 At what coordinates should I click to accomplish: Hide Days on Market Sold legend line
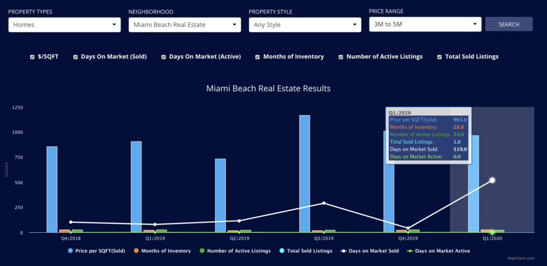click(x=370, y=251)
